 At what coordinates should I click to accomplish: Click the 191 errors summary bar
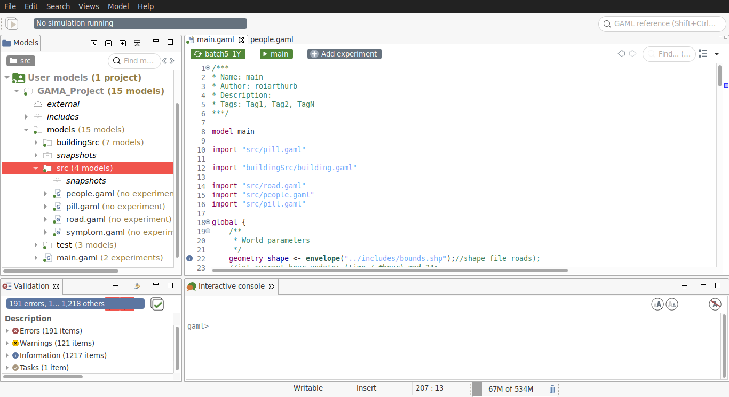pos(75,304)
